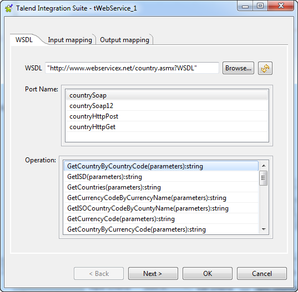Screen dimensions: 298x292
Task: Select the GetCountryByCurrencyCode operation
Action: coord(161,229)
